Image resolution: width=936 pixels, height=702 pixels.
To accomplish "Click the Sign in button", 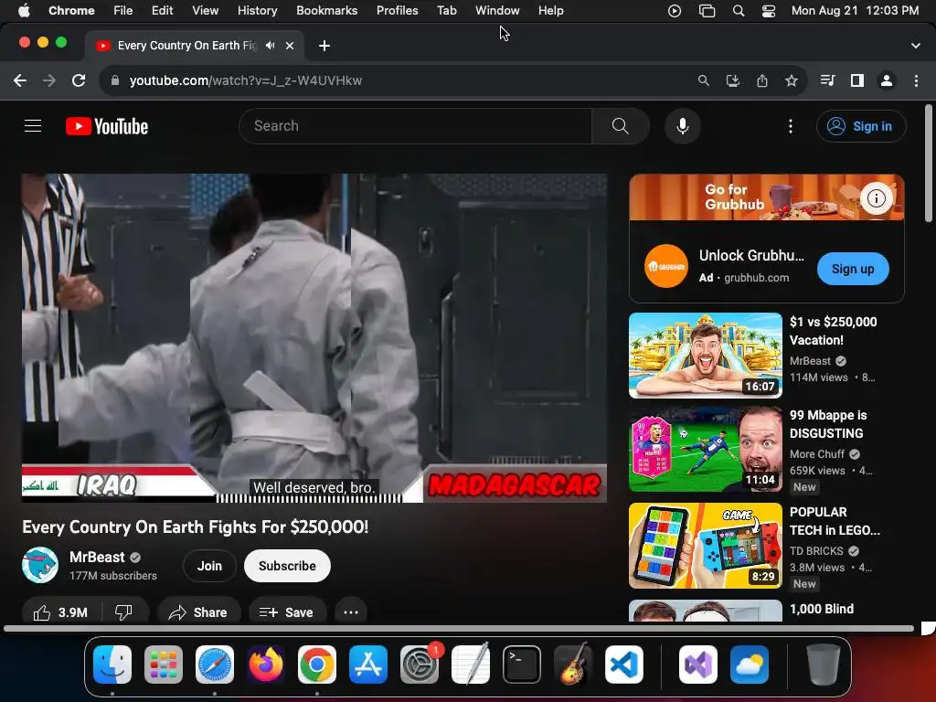I will (861, 126).
